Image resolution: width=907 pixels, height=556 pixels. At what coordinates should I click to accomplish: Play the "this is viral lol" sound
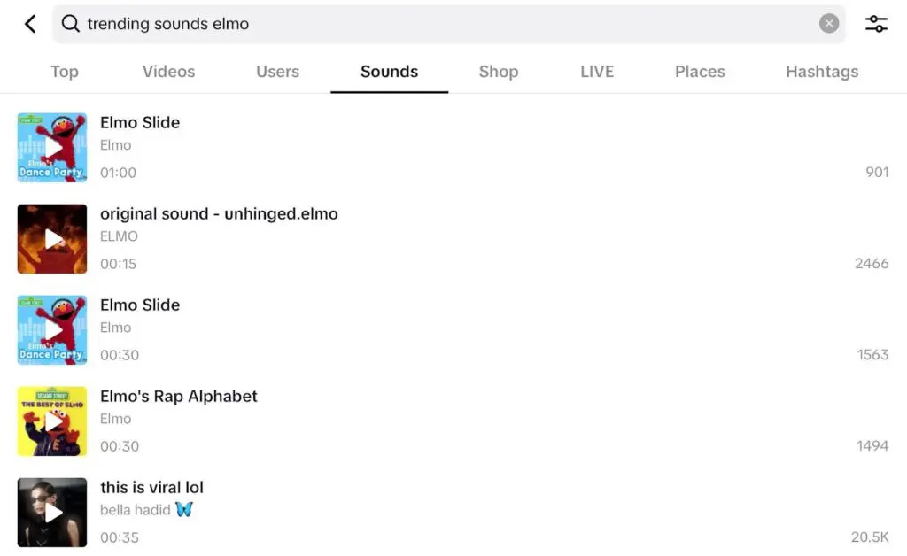tap(51, 512)
